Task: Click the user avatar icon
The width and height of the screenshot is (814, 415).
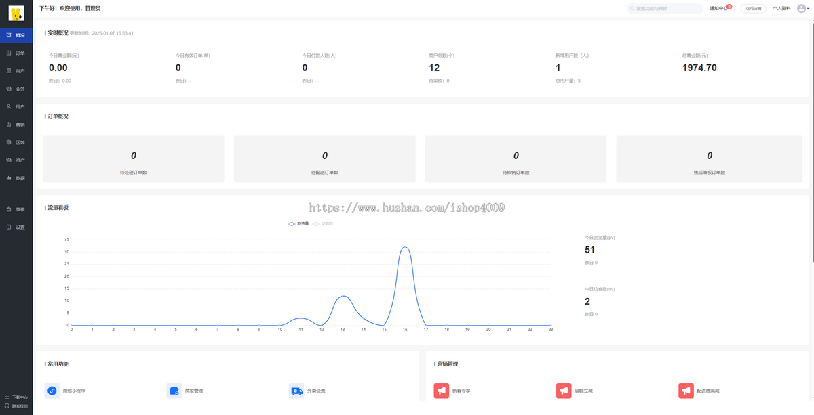Action: pyautogui.click(x=801, y=9)
